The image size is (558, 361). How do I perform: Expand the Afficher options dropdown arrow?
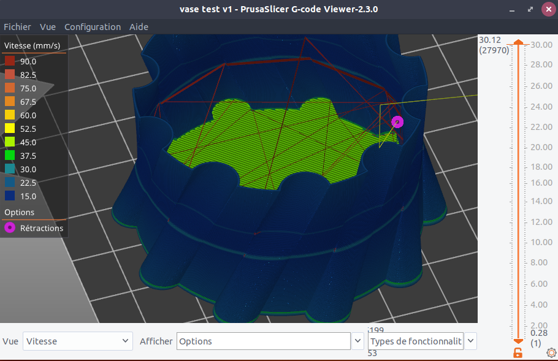357,341
